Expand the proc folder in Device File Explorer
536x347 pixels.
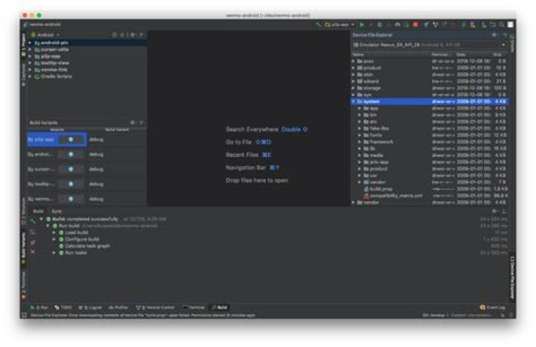click(x=354, y=61)
